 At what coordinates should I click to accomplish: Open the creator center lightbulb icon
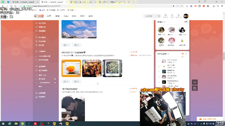(179, 16)
